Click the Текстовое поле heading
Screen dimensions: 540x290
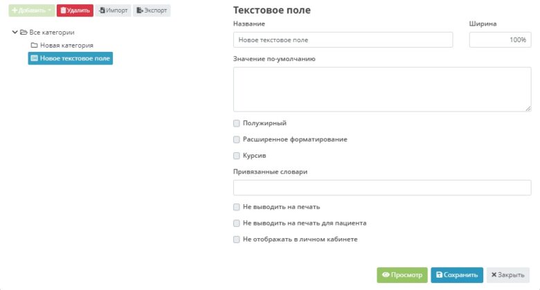271,10
